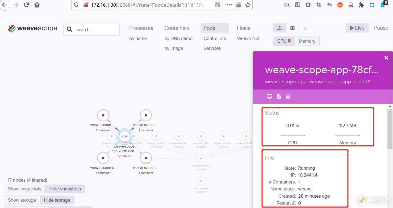
Task: Go back with the browser back arrow
Action: click(x=5, y=5)
